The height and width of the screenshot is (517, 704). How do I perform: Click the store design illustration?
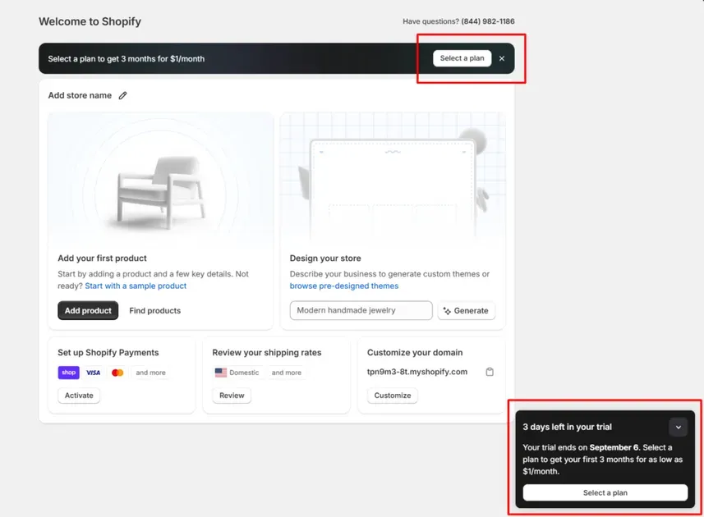[393, 180]
